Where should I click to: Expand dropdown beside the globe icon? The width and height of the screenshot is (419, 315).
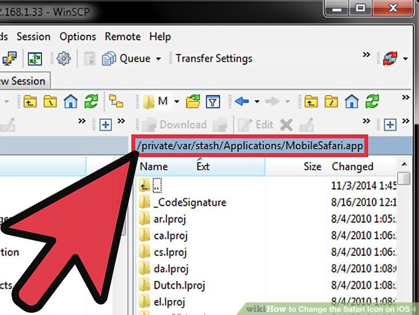click(405, 59)
